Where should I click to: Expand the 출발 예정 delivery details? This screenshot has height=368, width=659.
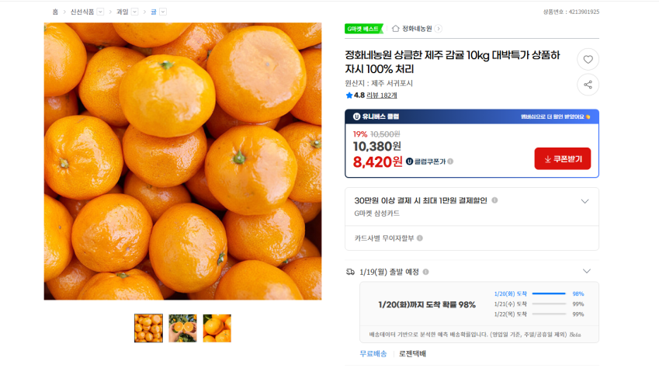(586, 272)
